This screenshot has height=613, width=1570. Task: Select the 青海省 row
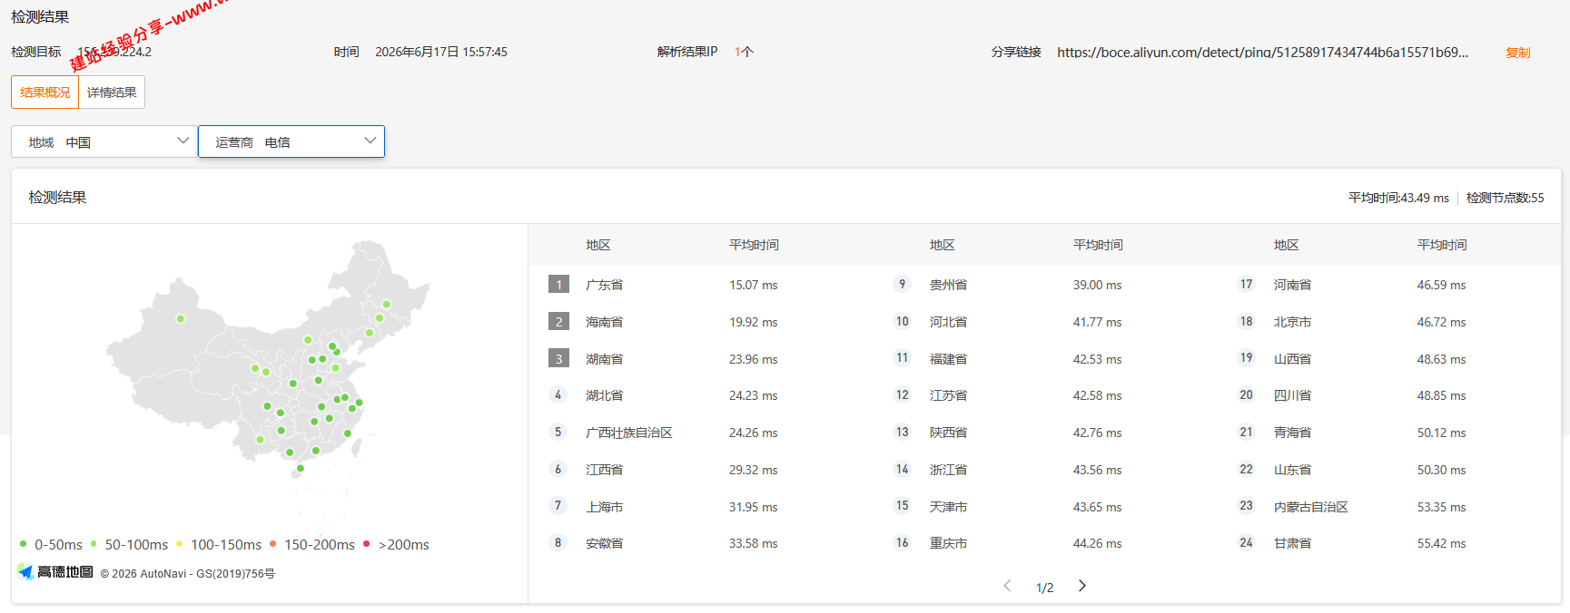[1388, 433]
